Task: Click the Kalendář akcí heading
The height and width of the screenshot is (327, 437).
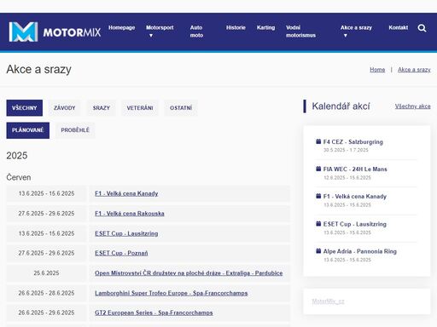Action: (x=341, y=106)
